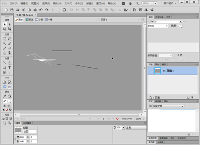Click the Redo toolbar icon
This screenshot has width=200, height=145.
point(47,10)
